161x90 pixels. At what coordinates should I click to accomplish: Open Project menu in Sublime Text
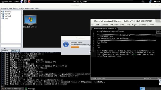coord(134,25)
